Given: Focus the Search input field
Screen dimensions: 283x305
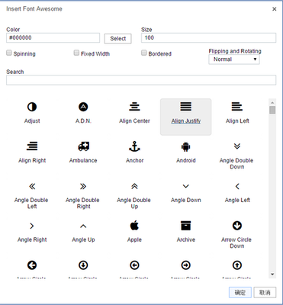Looking at the screenshot, I should coord(141,80).
